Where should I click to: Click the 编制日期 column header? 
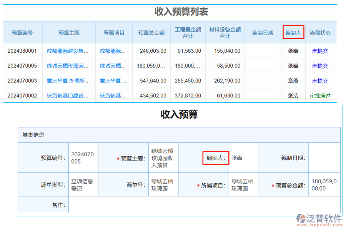pos(263,33)
